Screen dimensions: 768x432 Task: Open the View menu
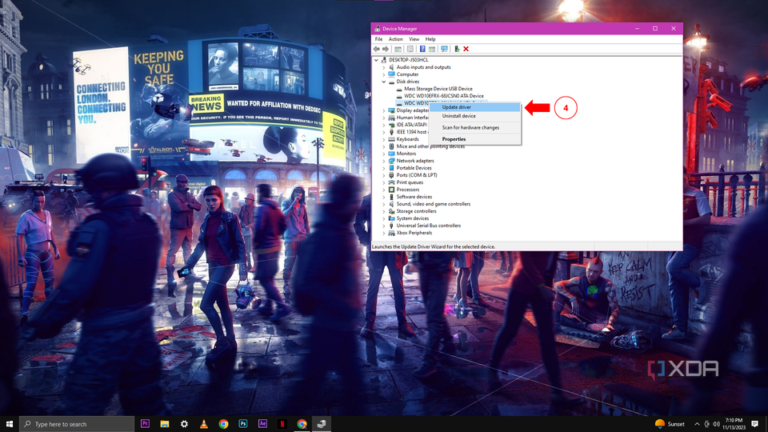coord(414,39)
